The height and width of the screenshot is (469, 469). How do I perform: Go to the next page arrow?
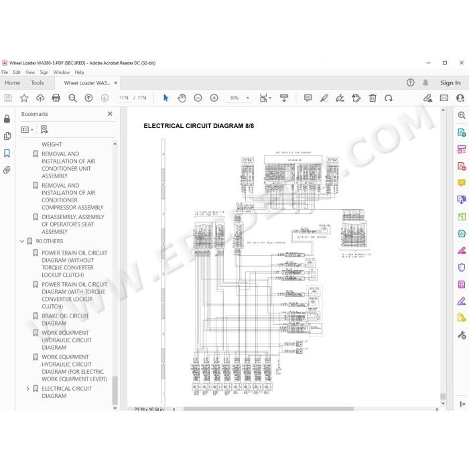(x=105, y=98)
